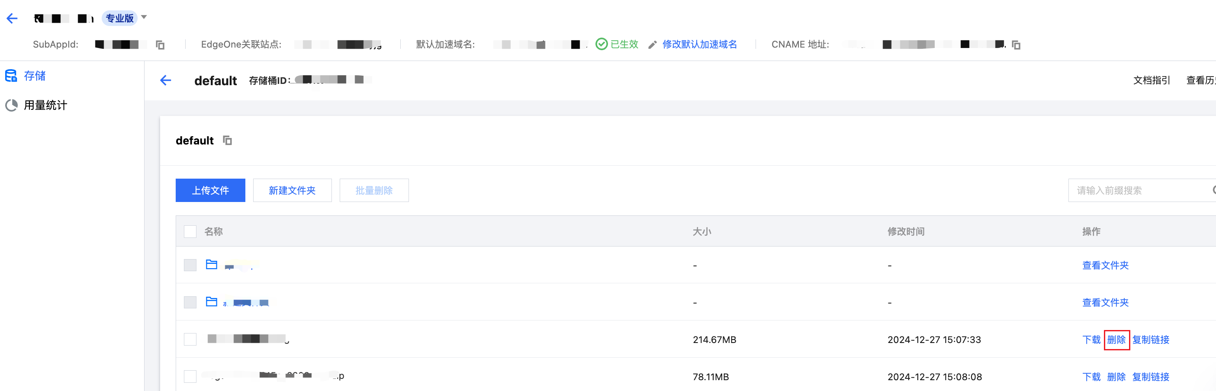Image resolution: width=1216 pixels, height=391 pixels.
Task: Click the 修改时间 column header
Action: 906,231
